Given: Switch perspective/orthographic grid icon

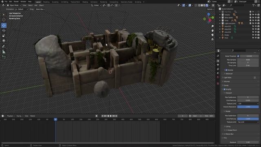Looking at the screenshot, I should tap(212, 39).
